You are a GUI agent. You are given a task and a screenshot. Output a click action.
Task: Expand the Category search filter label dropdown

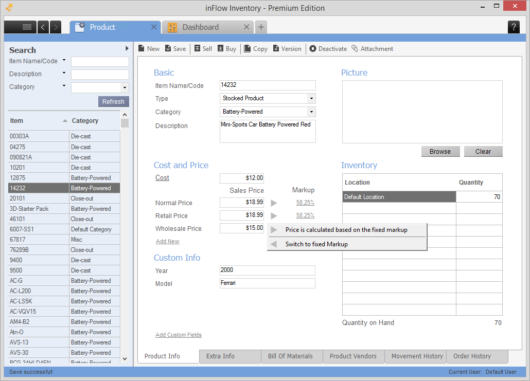[x=64, y=86]
